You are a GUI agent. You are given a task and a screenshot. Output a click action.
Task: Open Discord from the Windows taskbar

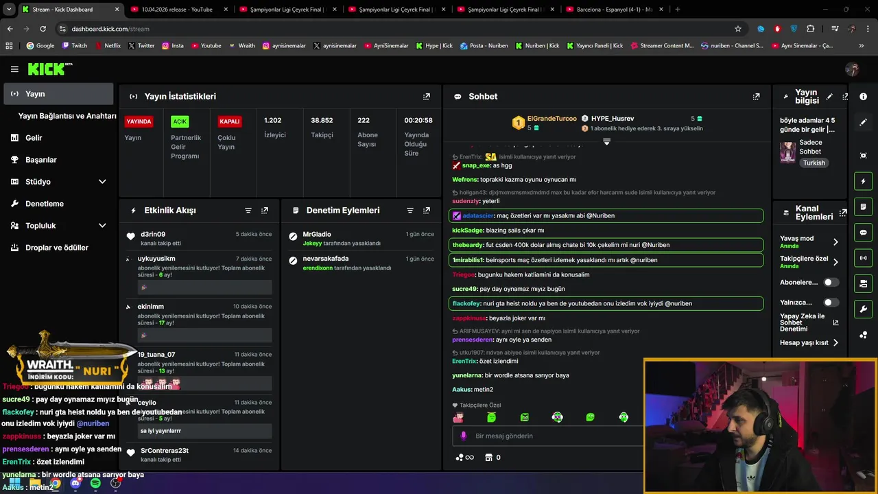75,483
